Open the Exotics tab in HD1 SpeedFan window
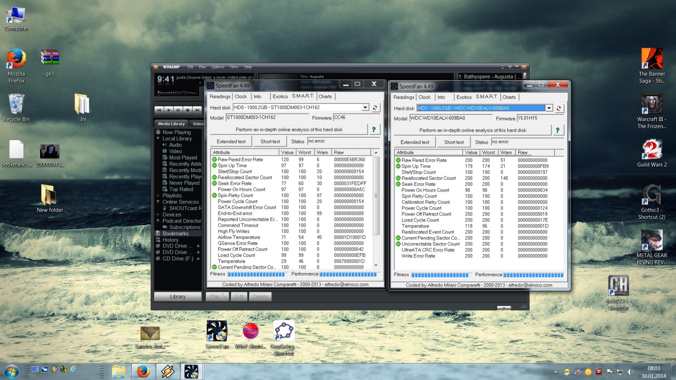The image size is (676, 380). point(464,97)
